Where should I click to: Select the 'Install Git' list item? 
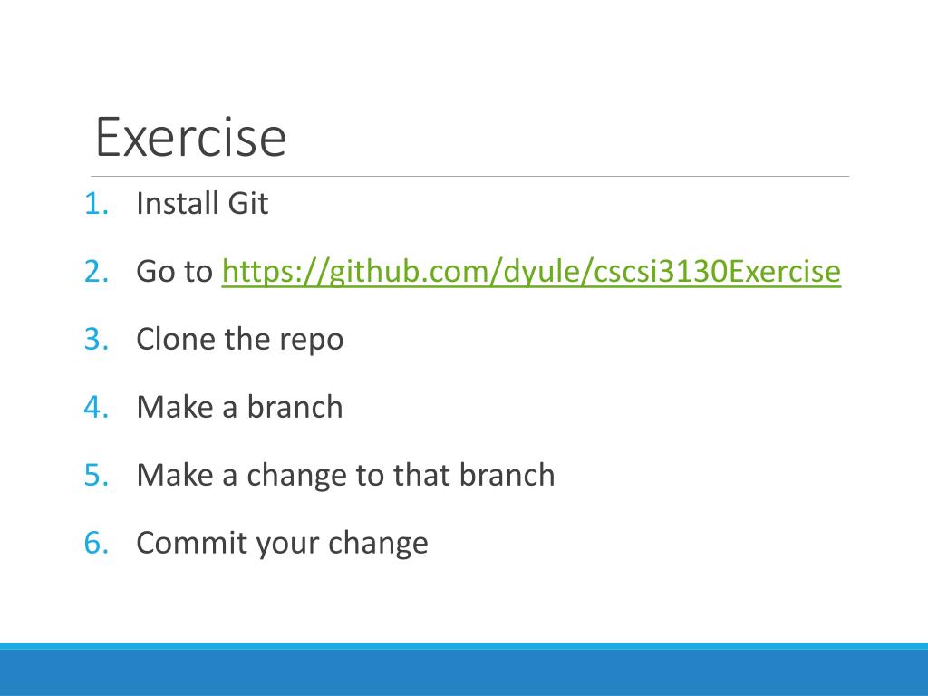coord(202,203)
